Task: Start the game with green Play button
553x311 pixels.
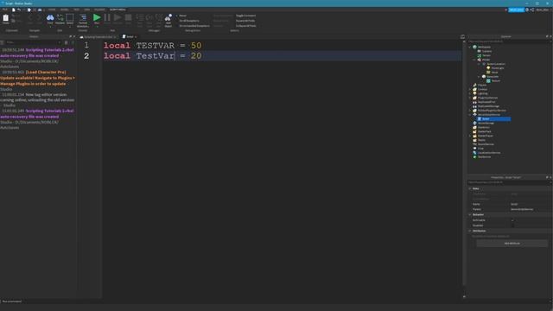Action: (97, 17)
